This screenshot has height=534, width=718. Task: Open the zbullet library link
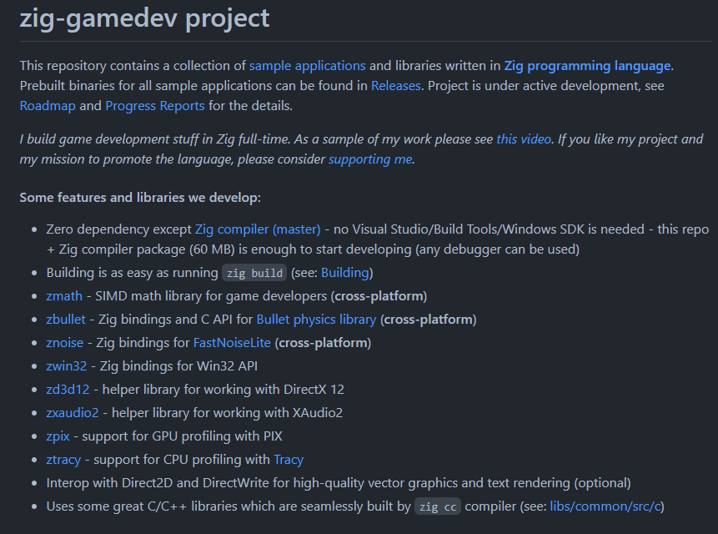[x=67, y=319]
